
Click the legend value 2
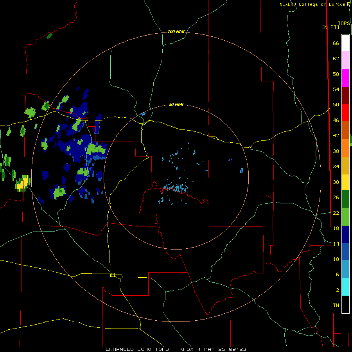[338, 290]
